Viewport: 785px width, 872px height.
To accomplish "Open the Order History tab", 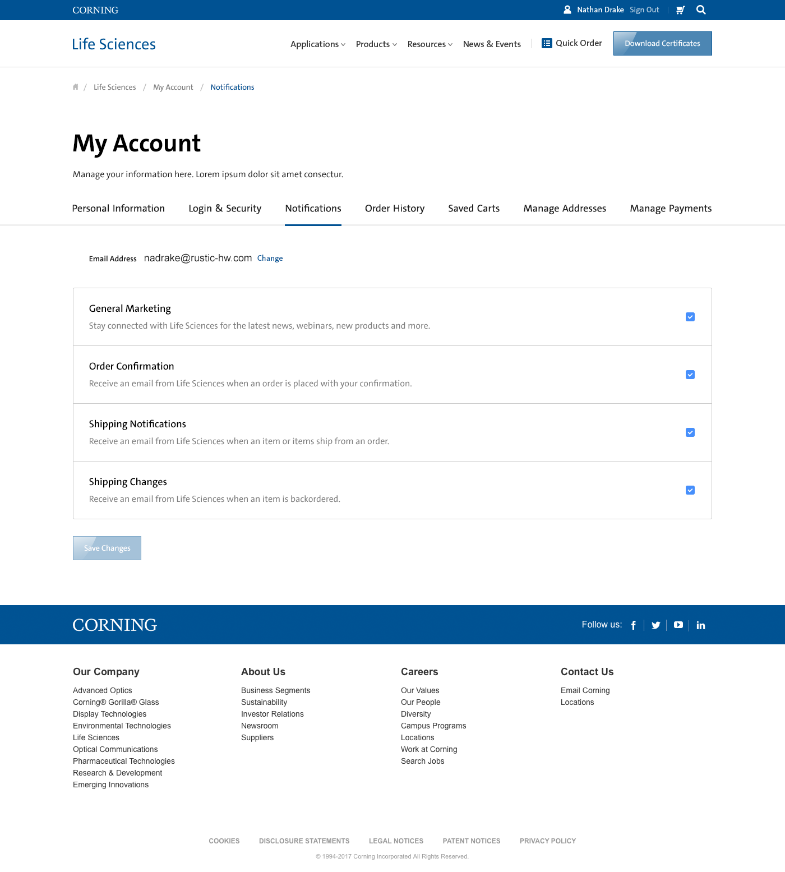I will 395,209.
